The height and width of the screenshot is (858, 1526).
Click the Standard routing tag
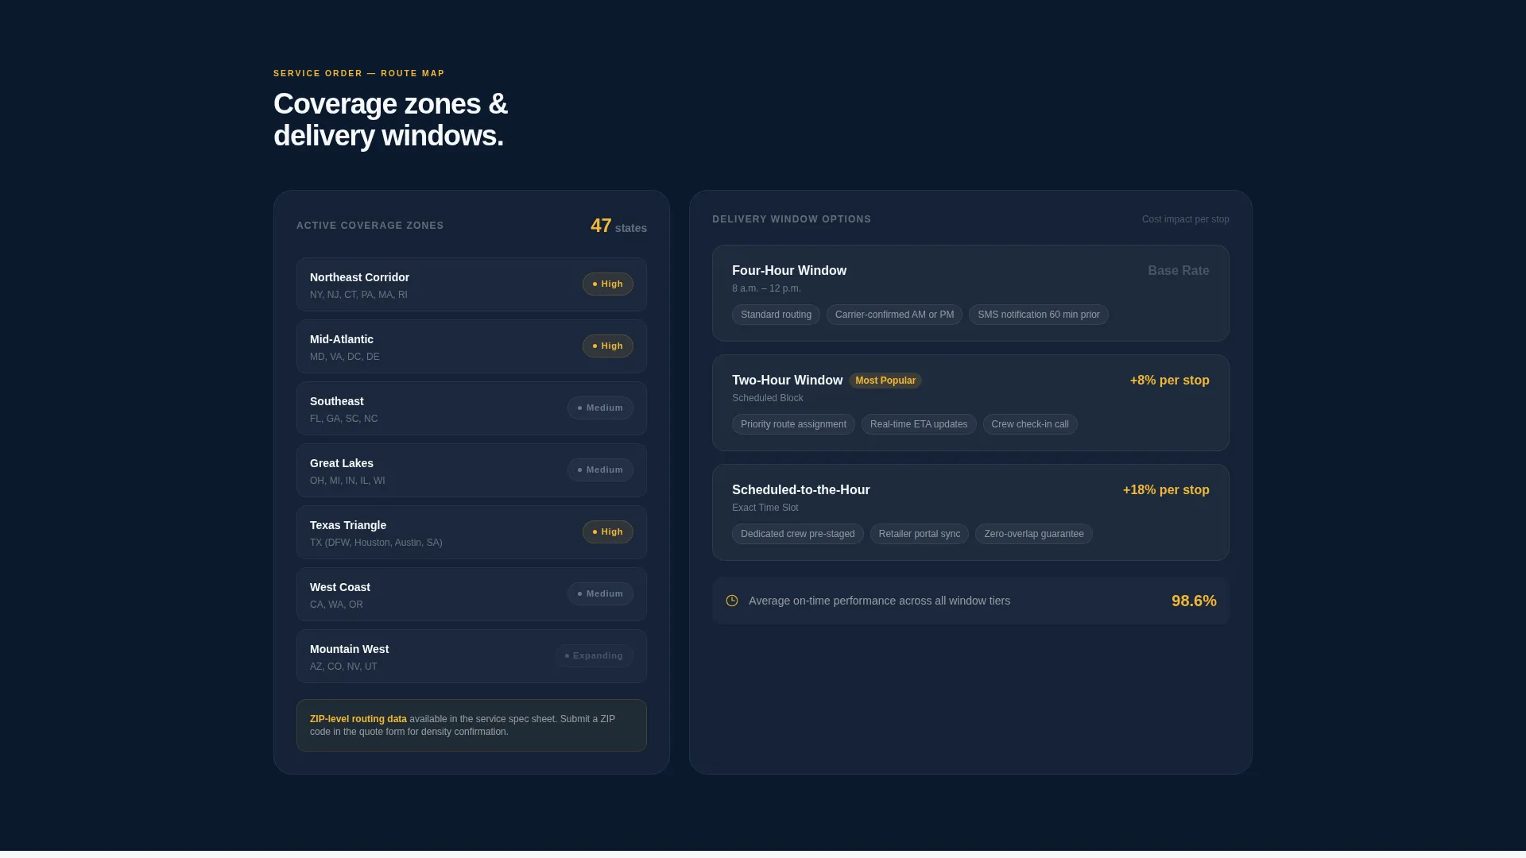(x=776, y=315)
